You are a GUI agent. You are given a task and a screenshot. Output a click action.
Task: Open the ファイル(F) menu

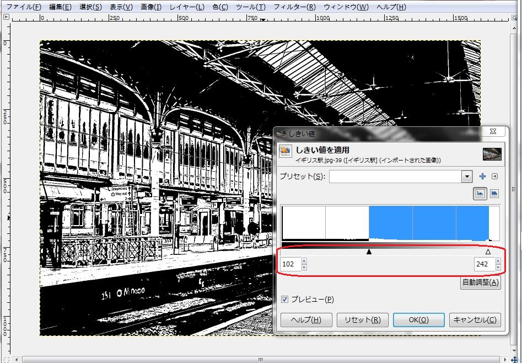pos(24,7)
